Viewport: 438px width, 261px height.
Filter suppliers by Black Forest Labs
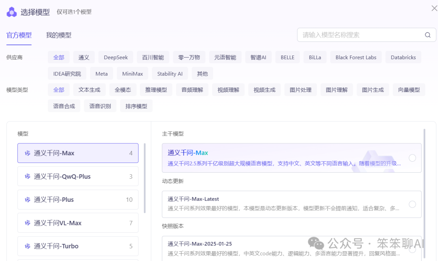point(356,57)
